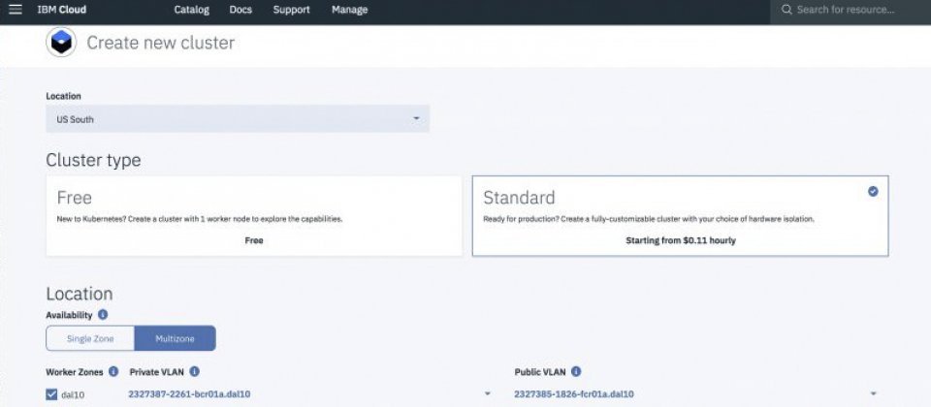
Task: Open the Docs menu item
Action: (x=241, y=10)
